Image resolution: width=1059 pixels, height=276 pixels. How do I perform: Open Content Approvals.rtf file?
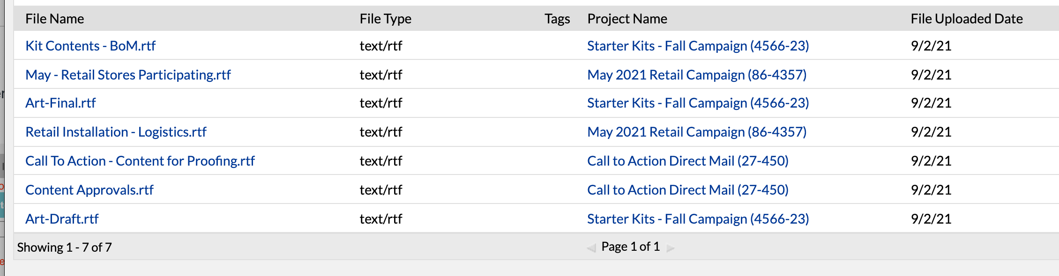tap(89, 190)
